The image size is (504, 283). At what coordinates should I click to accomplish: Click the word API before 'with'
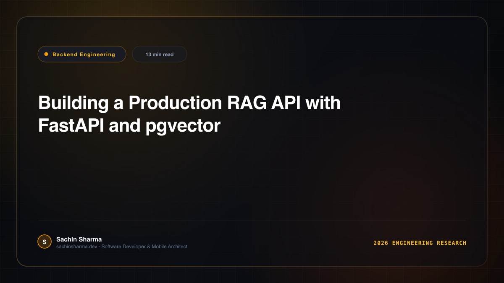[x=284, y=104]
